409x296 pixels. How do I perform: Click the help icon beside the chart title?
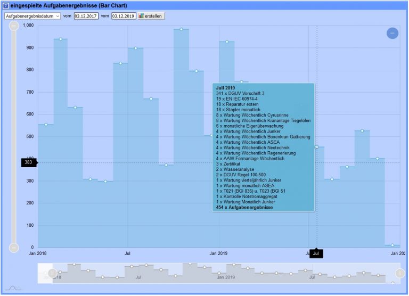tap(6, 5)
